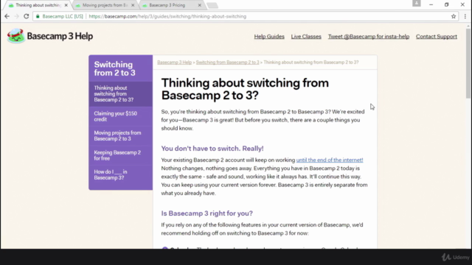
Task: Follow 'until the end of the internet!' link
Action: 330,160
